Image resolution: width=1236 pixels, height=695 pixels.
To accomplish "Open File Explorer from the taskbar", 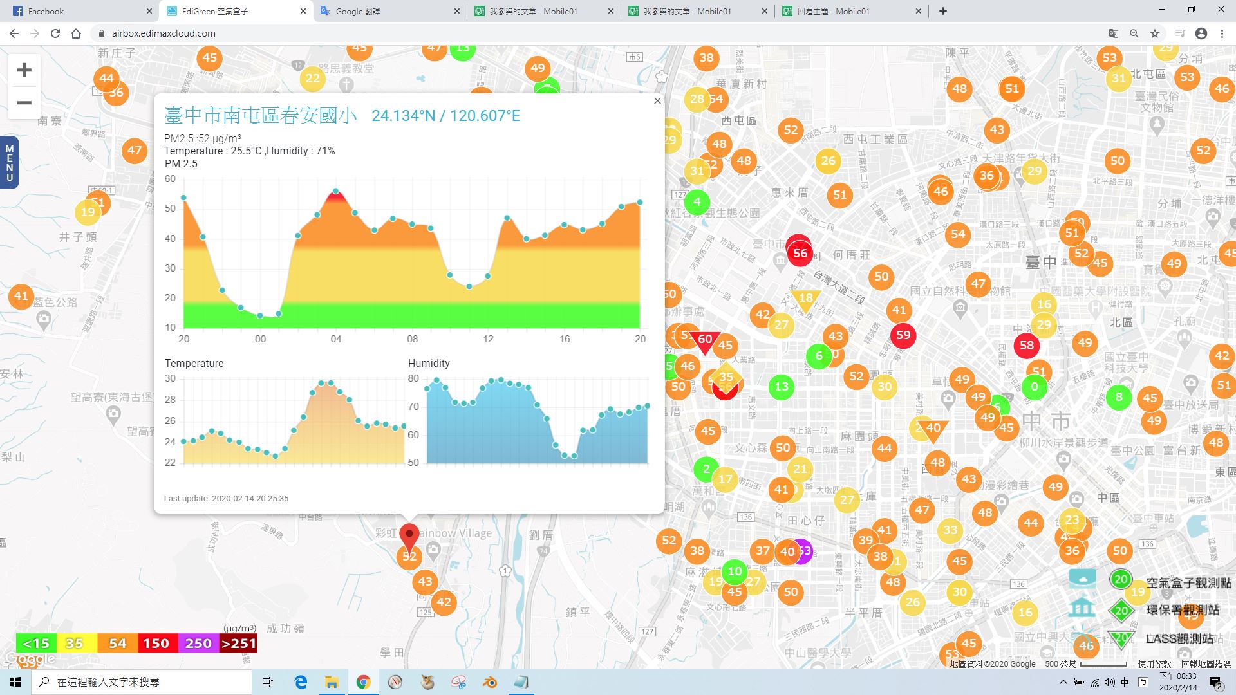I will pos(332,682).
